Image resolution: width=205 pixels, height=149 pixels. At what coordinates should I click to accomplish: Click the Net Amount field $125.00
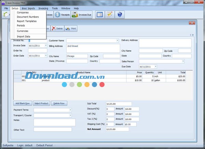click(117, 129)
